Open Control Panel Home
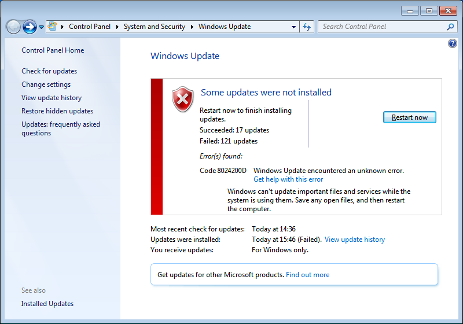Image resolution: width=463 pixels, height=324 pixels. [53, 50]
